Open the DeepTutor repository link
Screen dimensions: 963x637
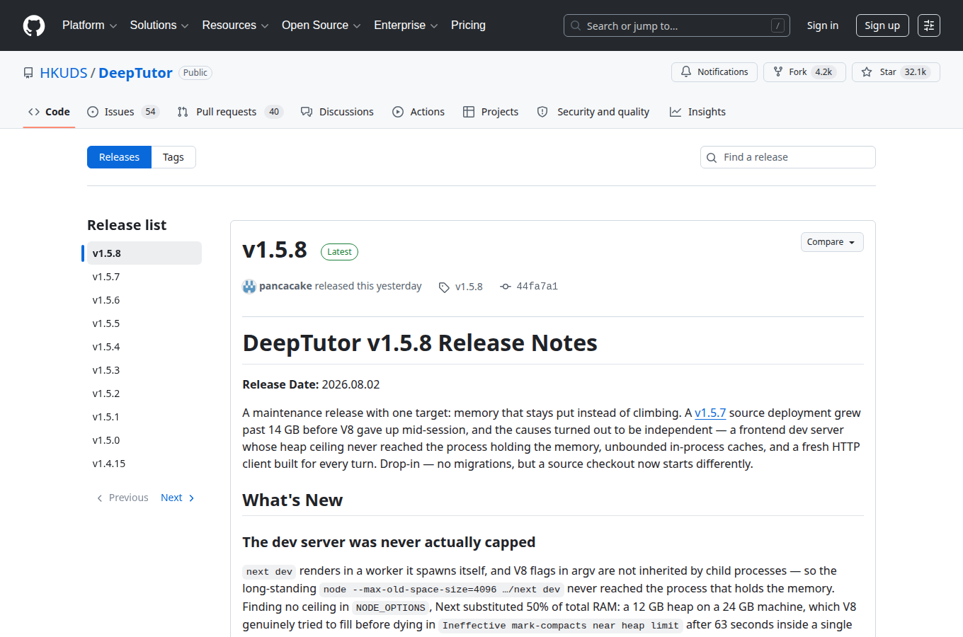[x=135, y=73]
